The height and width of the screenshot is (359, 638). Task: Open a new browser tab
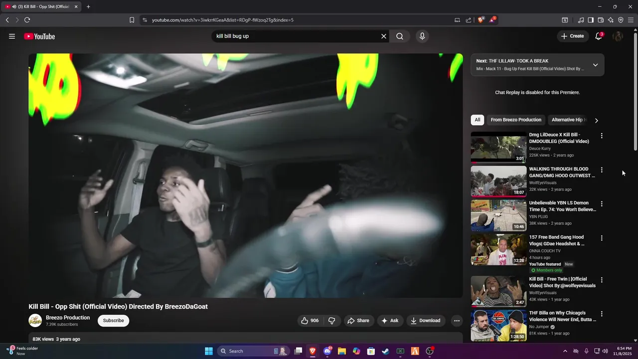pos(88,6)
